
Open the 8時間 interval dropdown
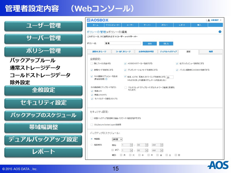(x=118, y=139)
